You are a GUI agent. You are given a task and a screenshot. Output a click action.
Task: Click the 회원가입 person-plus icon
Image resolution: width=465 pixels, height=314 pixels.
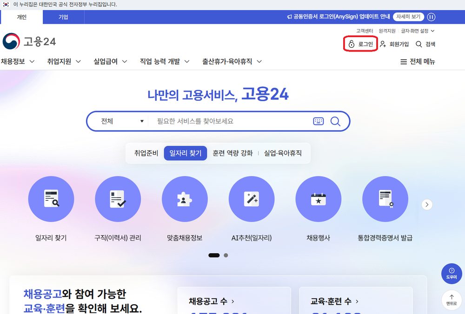point(383,44)
